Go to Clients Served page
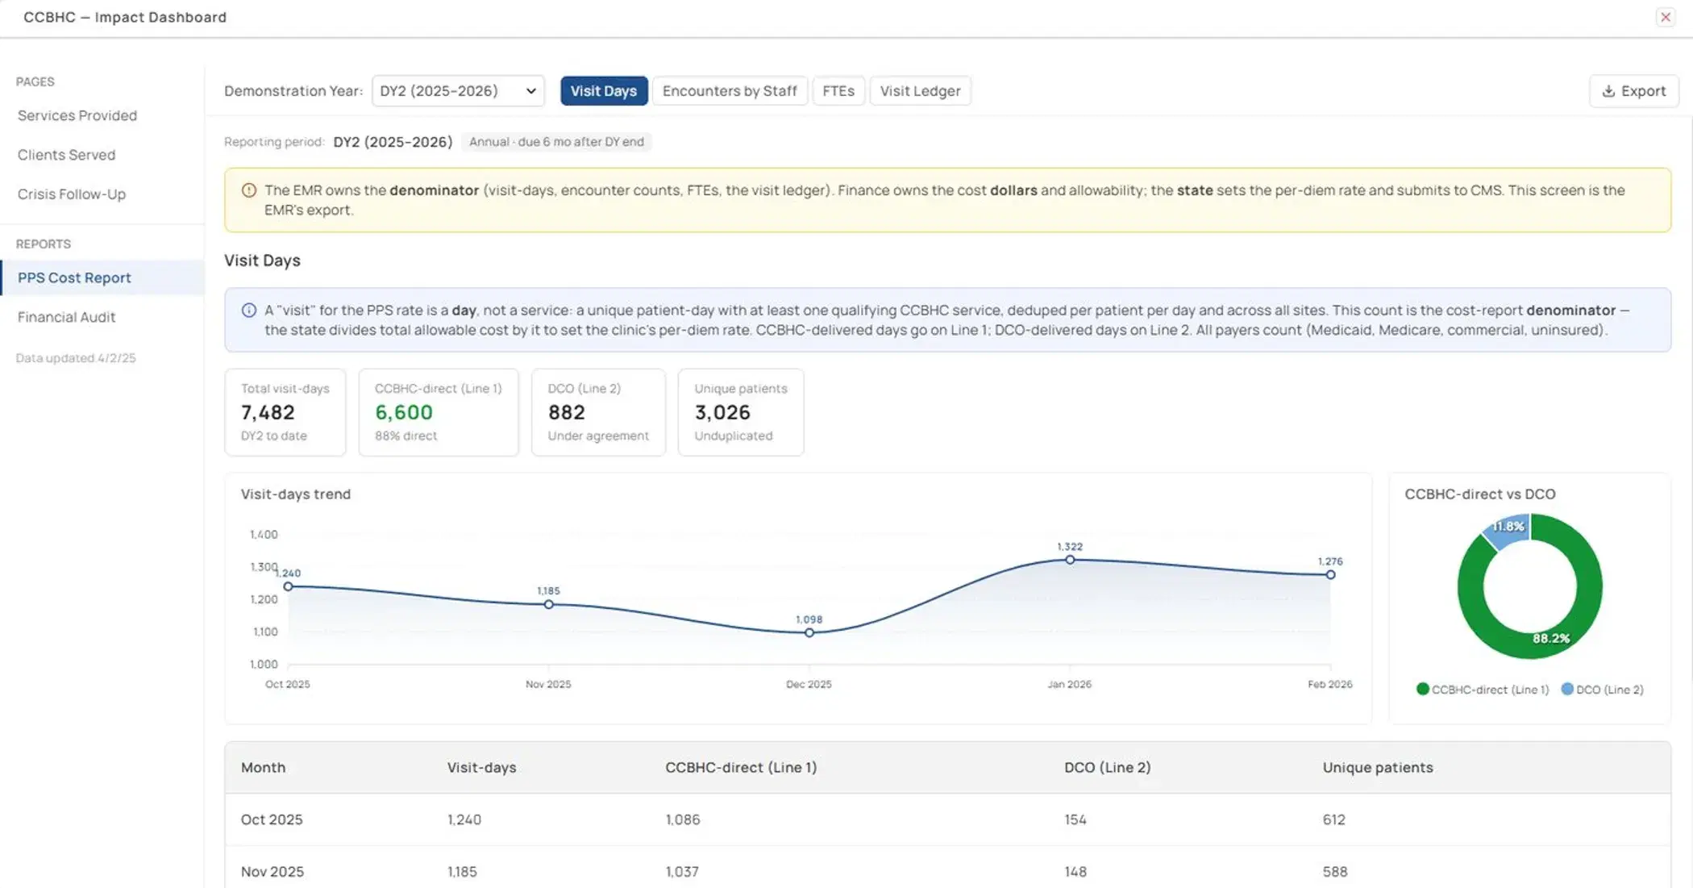This screenshot has width=1693, height=888. click(x=66, y=155)
